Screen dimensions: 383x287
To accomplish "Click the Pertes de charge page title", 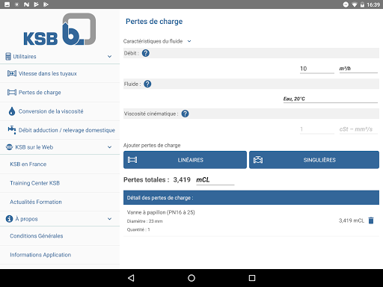I will point(154,22).
